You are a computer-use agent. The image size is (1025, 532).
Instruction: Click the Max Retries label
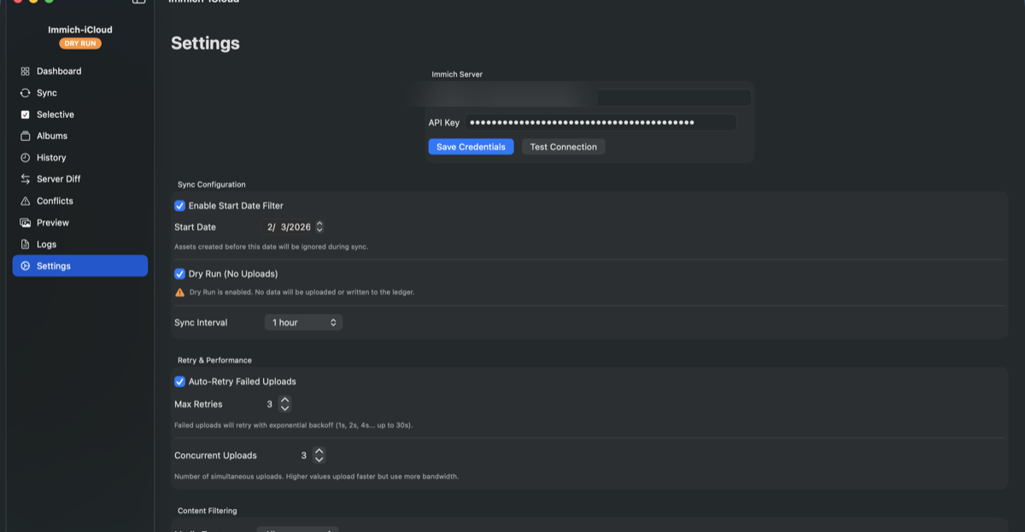[x=198, y=404]
